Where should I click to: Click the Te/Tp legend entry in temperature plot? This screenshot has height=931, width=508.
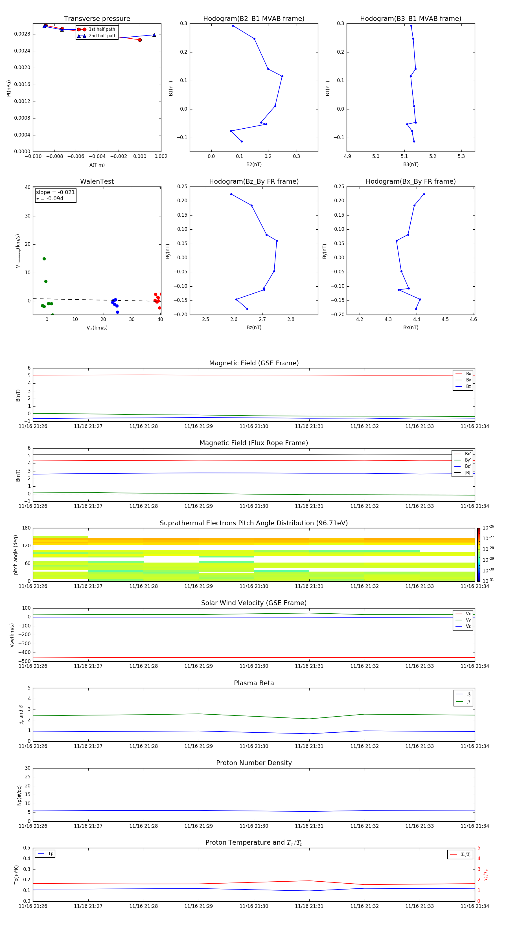[461, 854]
